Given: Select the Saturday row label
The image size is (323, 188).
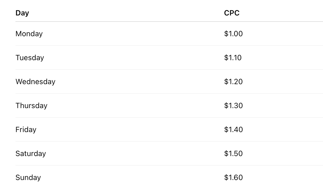Looking at the screenshot, I should click(x=31, y=154).
